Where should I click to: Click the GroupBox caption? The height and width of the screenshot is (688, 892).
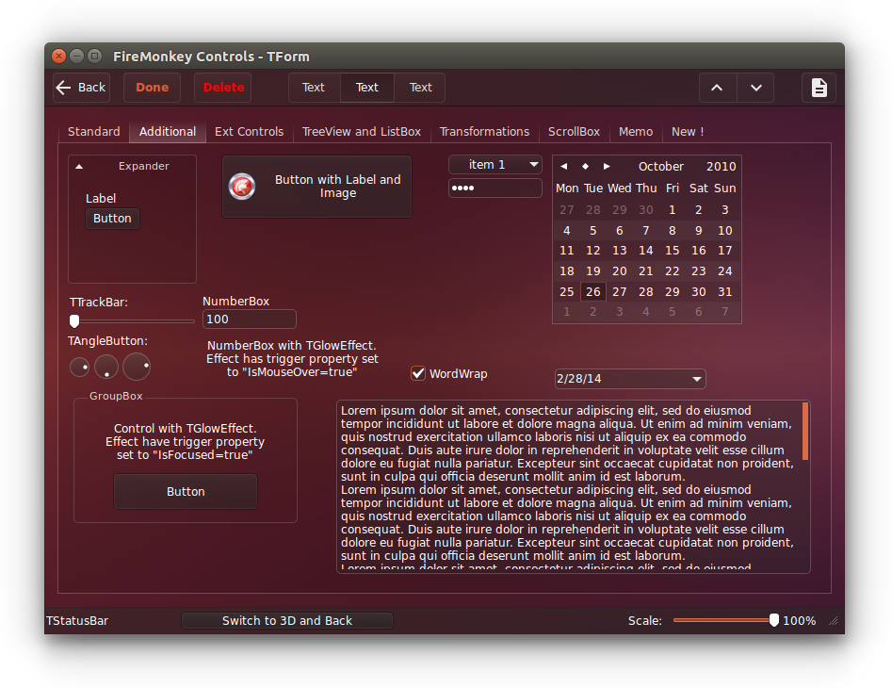[x=116, y=396]
